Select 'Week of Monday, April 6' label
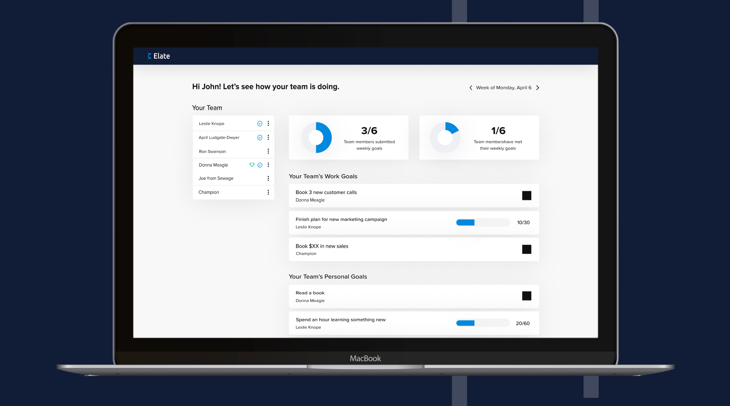This screenshot has width=730, height=406. (504, 88)
